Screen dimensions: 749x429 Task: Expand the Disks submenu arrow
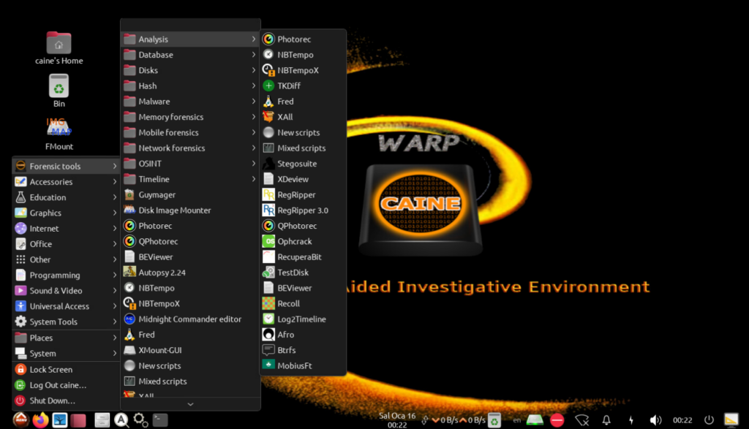point(253,70)
